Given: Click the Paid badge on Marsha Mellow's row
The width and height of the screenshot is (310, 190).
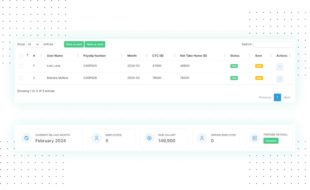Looking at the screenshot, I should [x=234, y=78].
